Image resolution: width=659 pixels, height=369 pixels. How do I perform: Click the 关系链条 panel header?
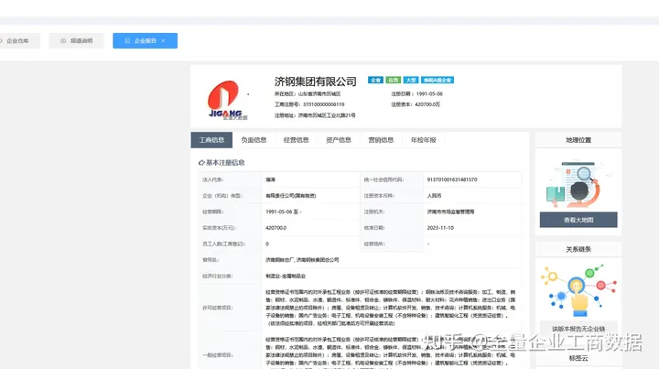(578, 249)
